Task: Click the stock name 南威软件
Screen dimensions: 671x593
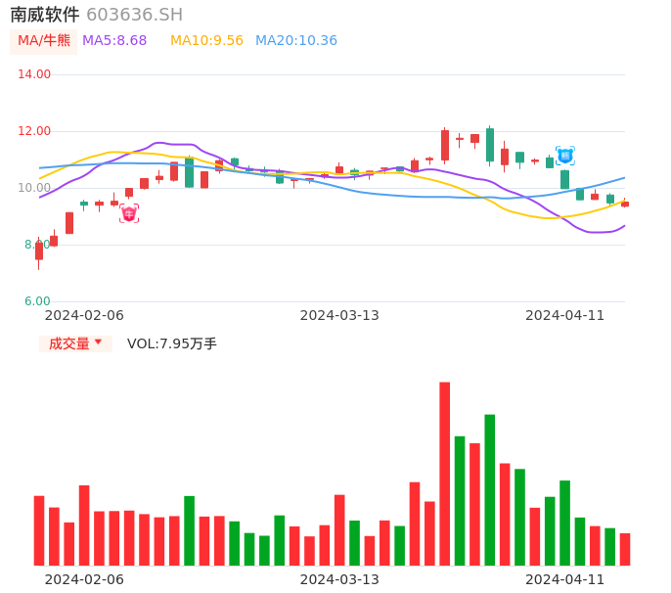Action: click(45, 15)
